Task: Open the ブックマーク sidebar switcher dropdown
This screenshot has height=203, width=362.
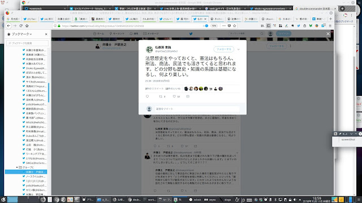Action: [21, 34]
